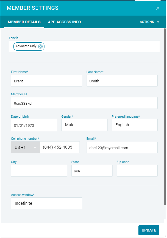The width and height of the screenshot is (167, 238).
Task: Open the Preferred language dropdown
Action: (135, 125)
